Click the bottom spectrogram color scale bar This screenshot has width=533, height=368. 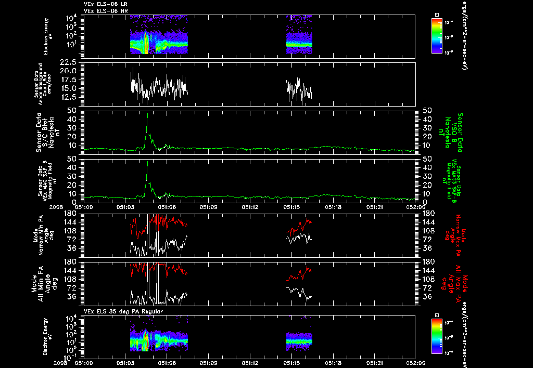click(x=437, y=336)
